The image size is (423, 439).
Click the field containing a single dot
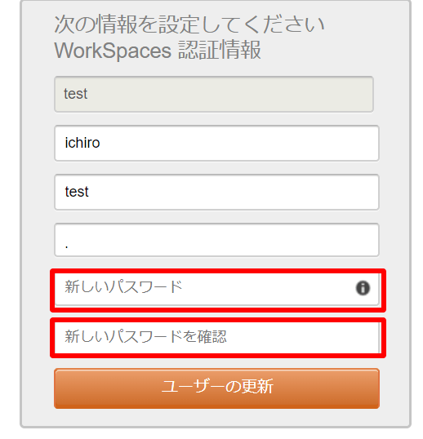pos(217,240)
